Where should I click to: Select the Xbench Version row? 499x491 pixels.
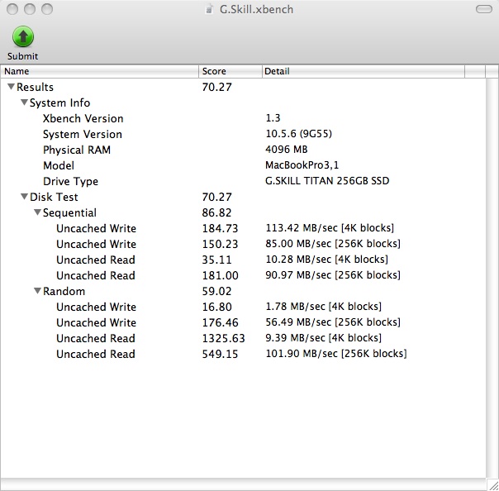[243, 118]
